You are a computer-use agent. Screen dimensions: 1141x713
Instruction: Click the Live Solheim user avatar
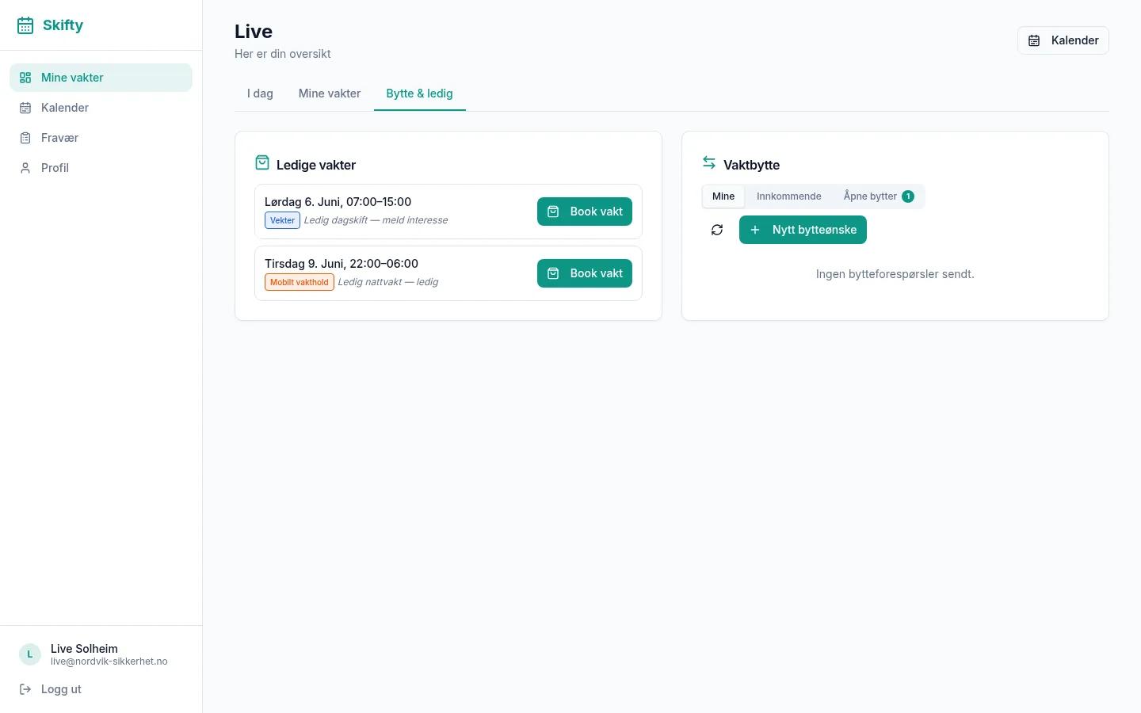point(30,654)
